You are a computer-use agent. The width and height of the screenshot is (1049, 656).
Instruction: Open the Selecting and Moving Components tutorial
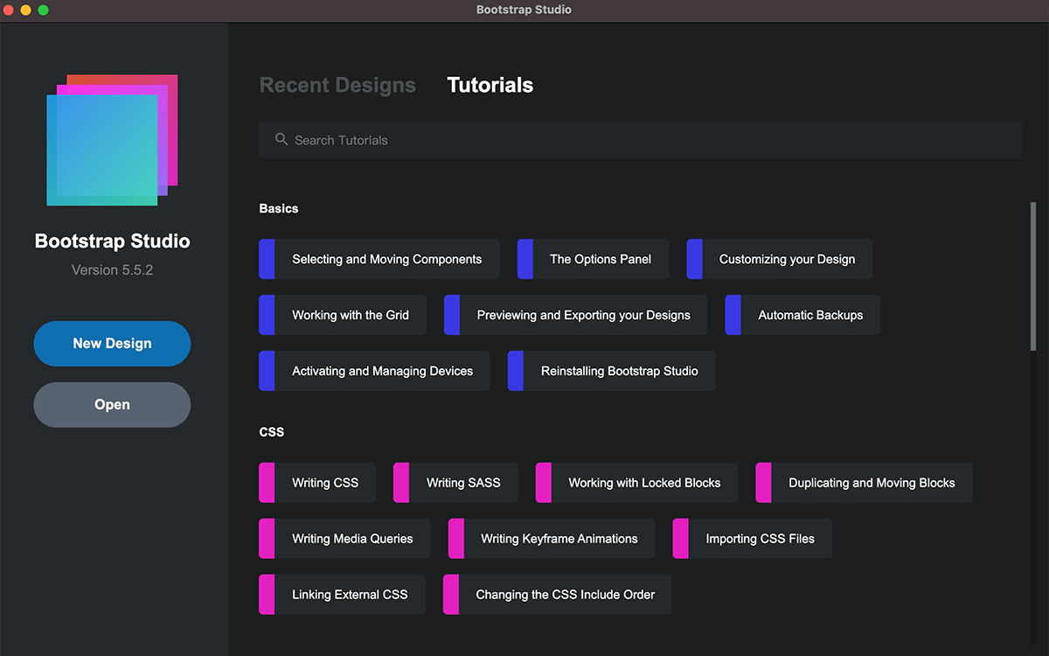pos(379,259)
